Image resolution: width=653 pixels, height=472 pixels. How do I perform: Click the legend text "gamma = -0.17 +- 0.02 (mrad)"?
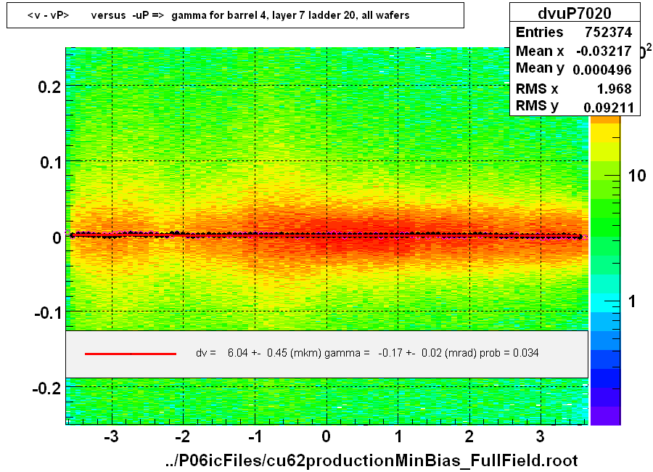pyautogui.click(x=401, y=353)
